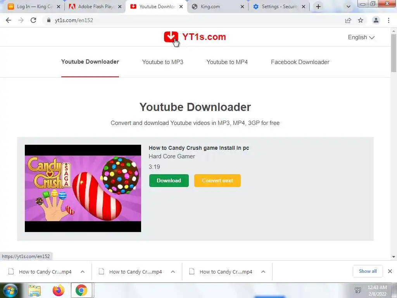The height and width of the screenshot is (298, 397).
Task: Click the green Download button
Action: (x=169, y=181)
